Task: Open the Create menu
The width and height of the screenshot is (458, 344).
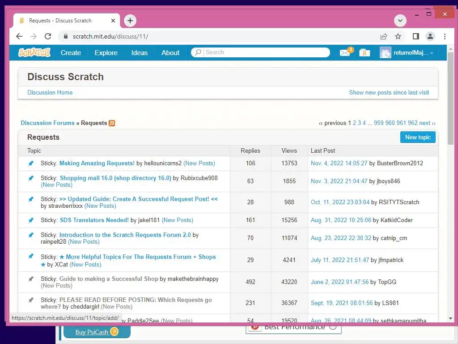Action: pyautogui.click(x=71, y=53)
